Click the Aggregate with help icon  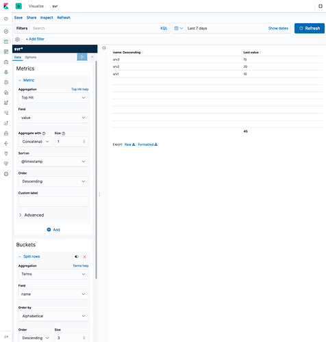pos(44,133)
